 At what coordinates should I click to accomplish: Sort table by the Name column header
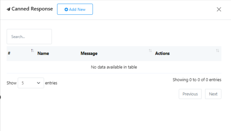pyautogui.click(x=43, y=54)
